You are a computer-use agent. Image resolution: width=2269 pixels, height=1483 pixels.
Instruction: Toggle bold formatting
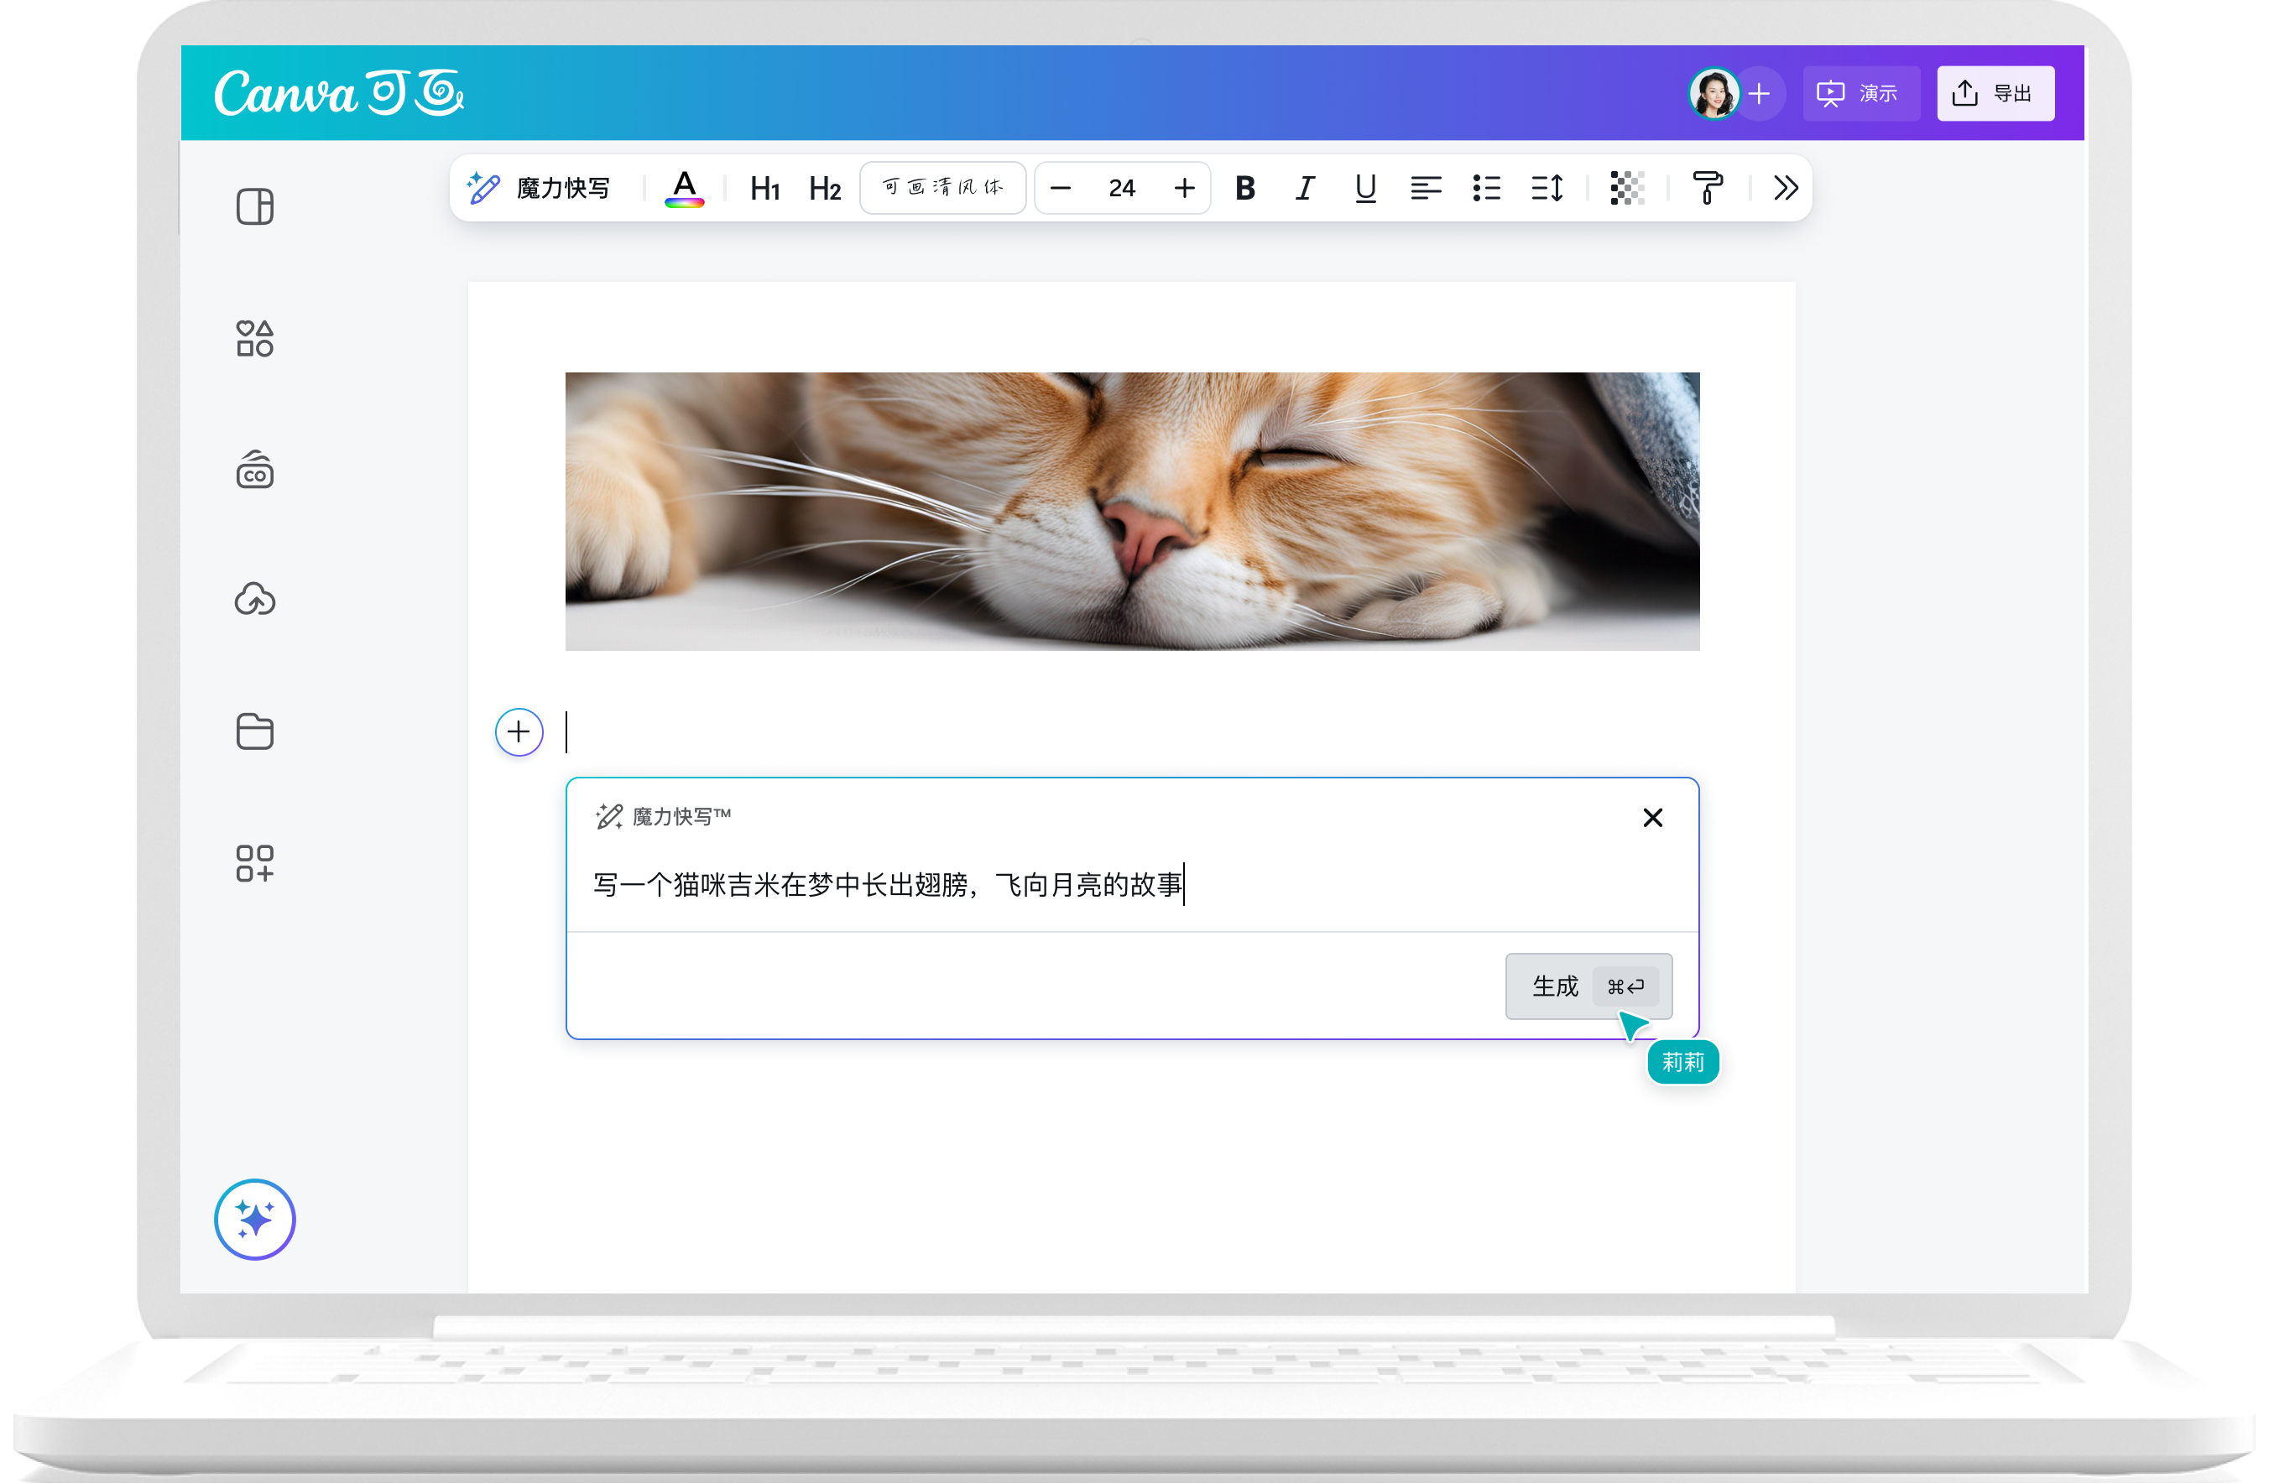1244,188
